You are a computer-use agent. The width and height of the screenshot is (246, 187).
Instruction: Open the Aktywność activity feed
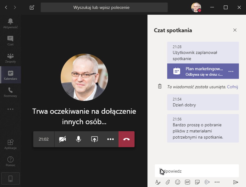point(10,23)
